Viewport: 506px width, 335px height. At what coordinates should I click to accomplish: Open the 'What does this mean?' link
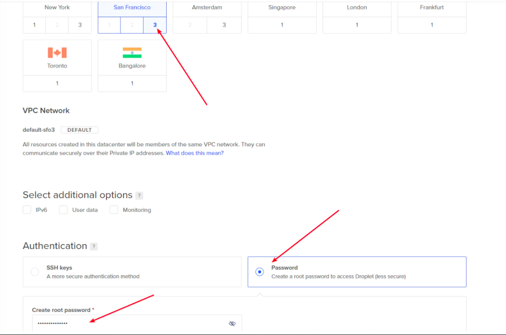tap(195, 153)
